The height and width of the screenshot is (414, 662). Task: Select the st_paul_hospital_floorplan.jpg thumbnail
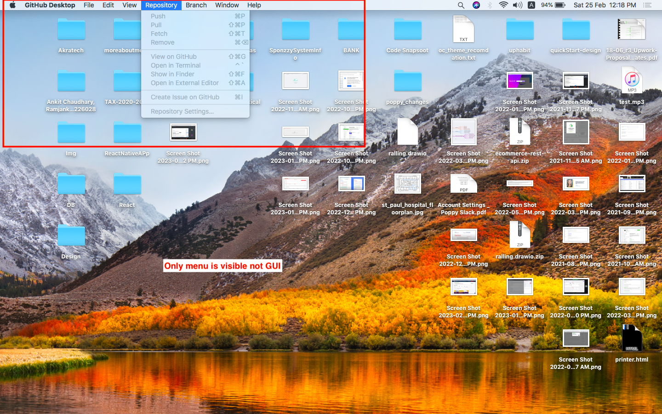click(x=407, y=184)
